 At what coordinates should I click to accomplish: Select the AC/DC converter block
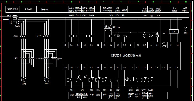click(108, 27)
